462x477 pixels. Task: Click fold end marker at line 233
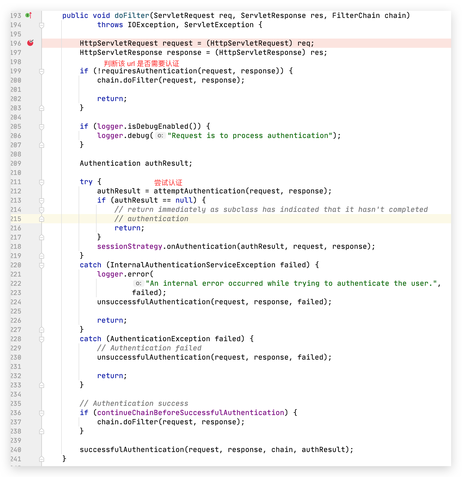[x=42, y=385]
